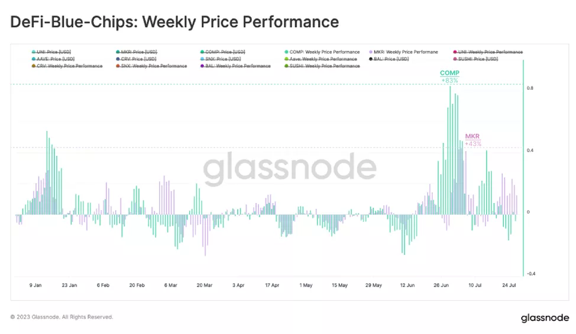Click AAVE: Price [USD] legend marker
This screenshot has width=576, height=334.
(34, 59)
